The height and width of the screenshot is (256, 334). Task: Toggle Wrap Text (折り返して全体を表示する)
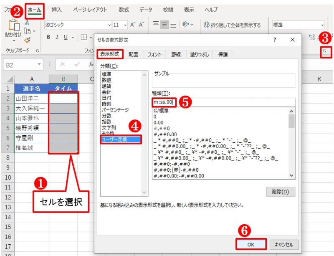click(232, 25)
